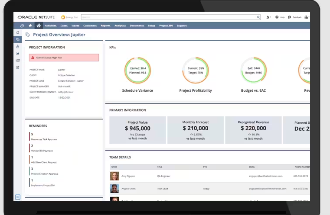Click the Amy Nguyen name cell

point(128,176)
